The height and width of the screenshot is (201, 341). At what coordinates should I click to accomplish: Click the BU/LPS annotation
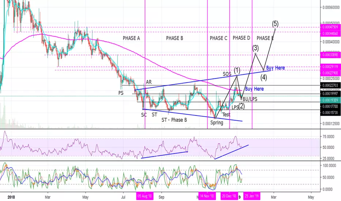tap(250, 99)
